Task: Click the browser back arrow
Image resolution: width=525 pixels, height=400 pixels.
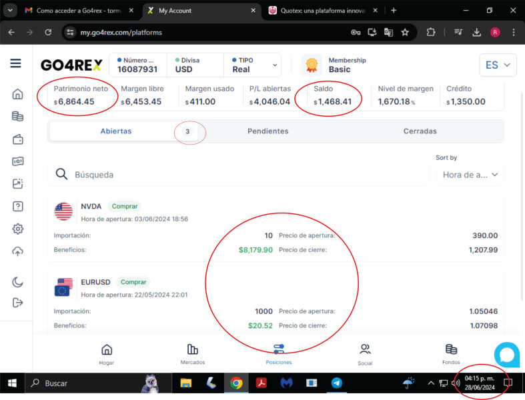Action: pyautogui.click(x=11, y=32)
